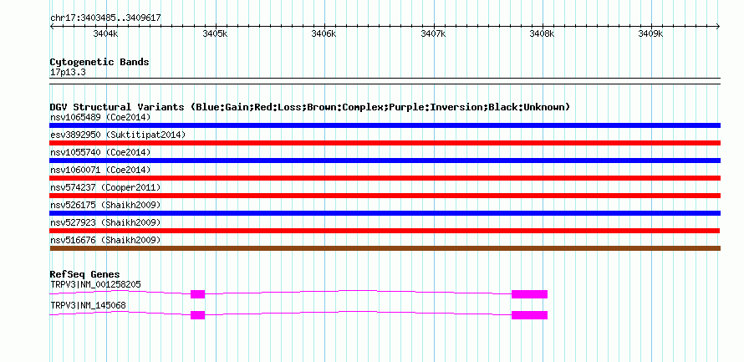Viewport: 744px width, 362px height.
Task: Click the large exon of TRPV3|NM_001258205
Action: pos(529,294)
